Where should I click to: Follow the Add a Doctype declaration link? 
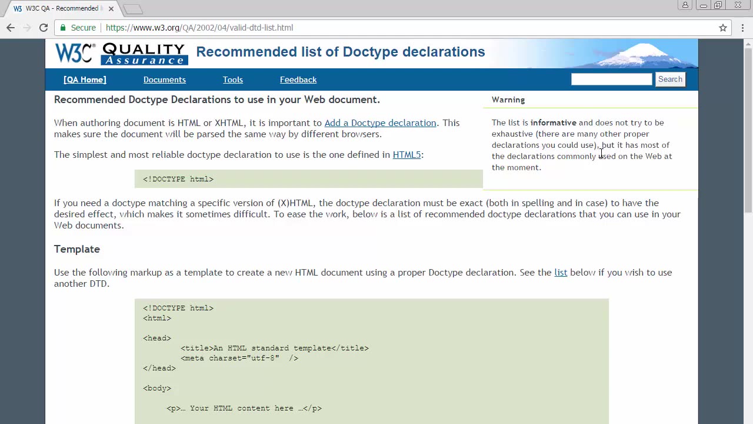click(380, 123)
